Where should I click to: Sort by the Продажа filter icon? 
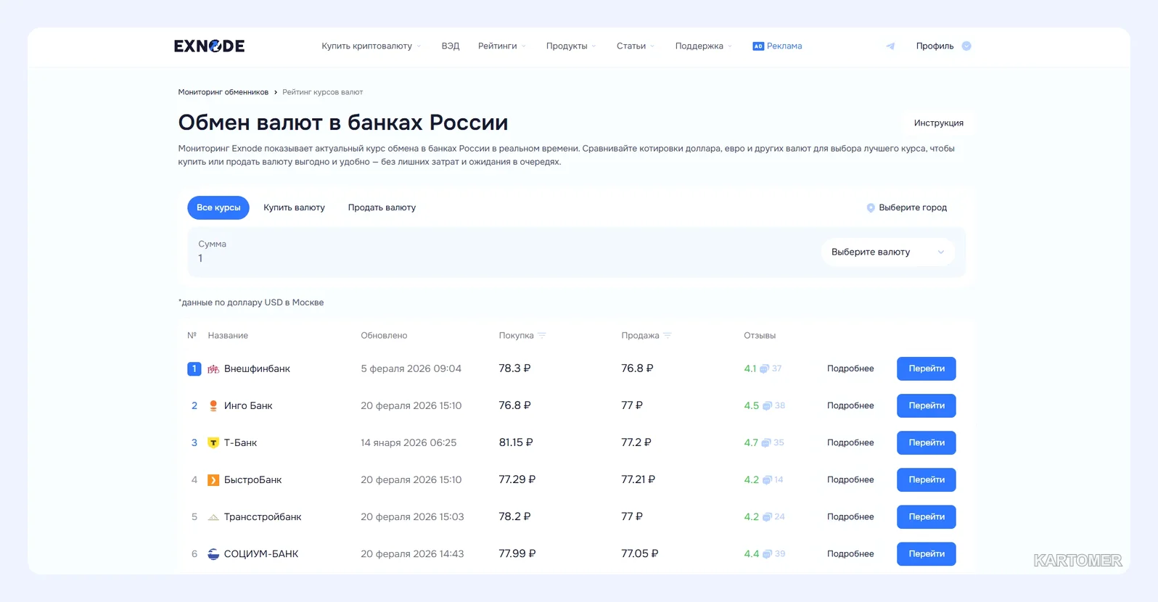(x=668, y=336)
